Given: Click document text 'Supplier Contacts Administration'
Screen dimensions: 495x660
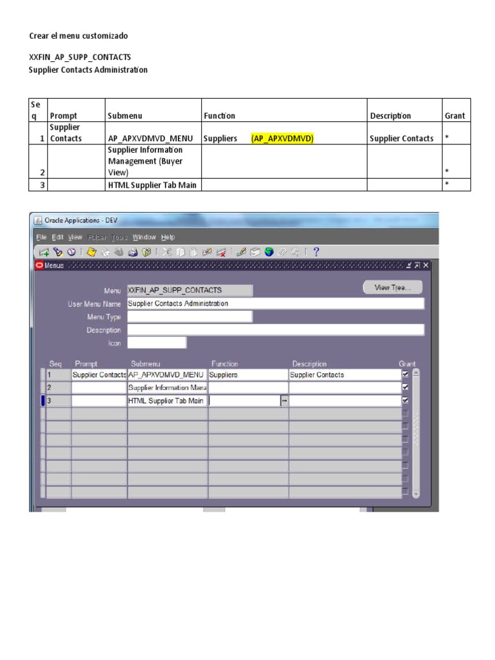Looking at the screenshot, I should coord(88,70).
